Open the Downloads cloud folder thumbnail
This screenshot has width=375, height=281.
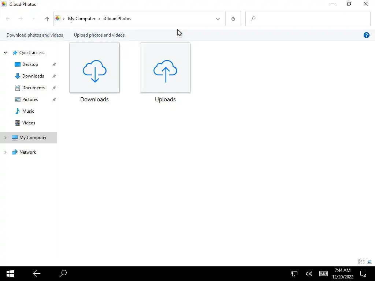click(94, 68)
